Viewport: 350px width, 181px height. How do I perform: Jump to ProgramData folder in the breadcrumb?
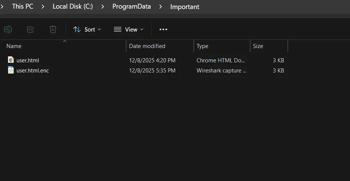click(x=132, y=7)
